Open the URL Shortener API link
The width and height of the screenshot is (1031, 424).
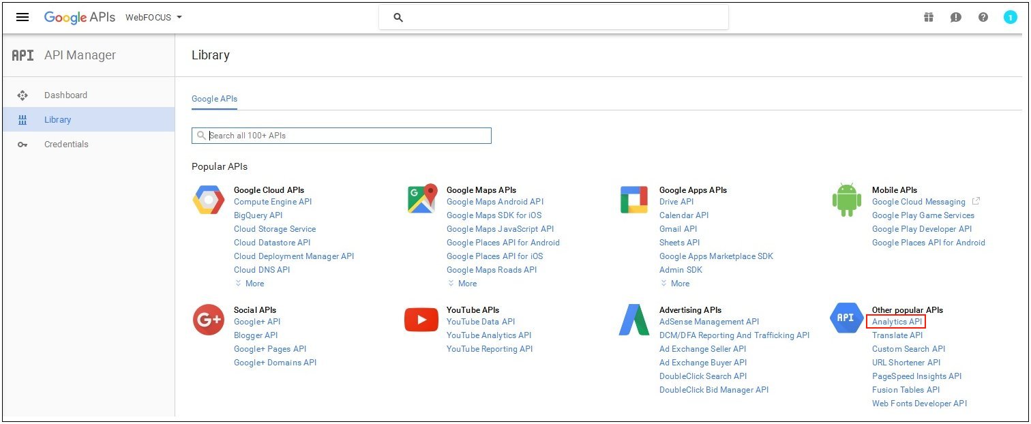[x=906, y=363]
